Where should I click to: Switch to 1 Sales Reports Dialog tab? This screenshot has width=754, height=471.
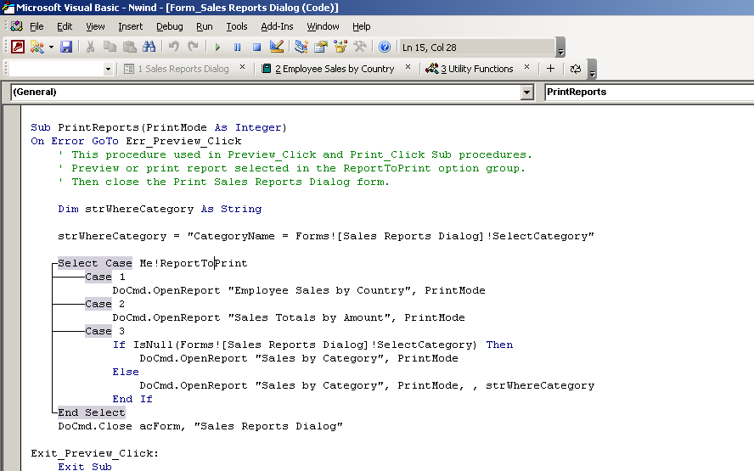tap(177, 69)
